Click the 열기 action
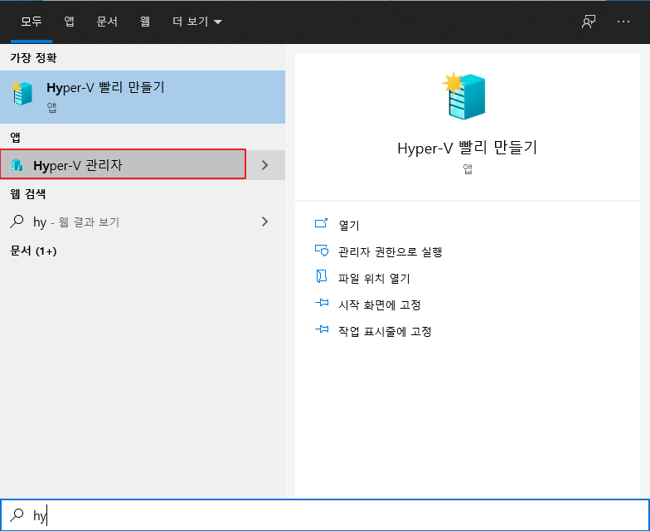Image resolution: width=650 pixels, height=531 pixels. pos(348,225)
